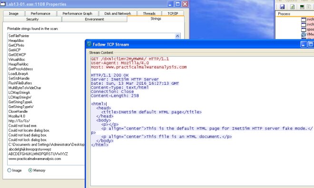Select the uppercase ABCDEFGHIJKLMNOPQRSTUVWXYZ string
Screen dimensions: 314x188
click(38, 154)
